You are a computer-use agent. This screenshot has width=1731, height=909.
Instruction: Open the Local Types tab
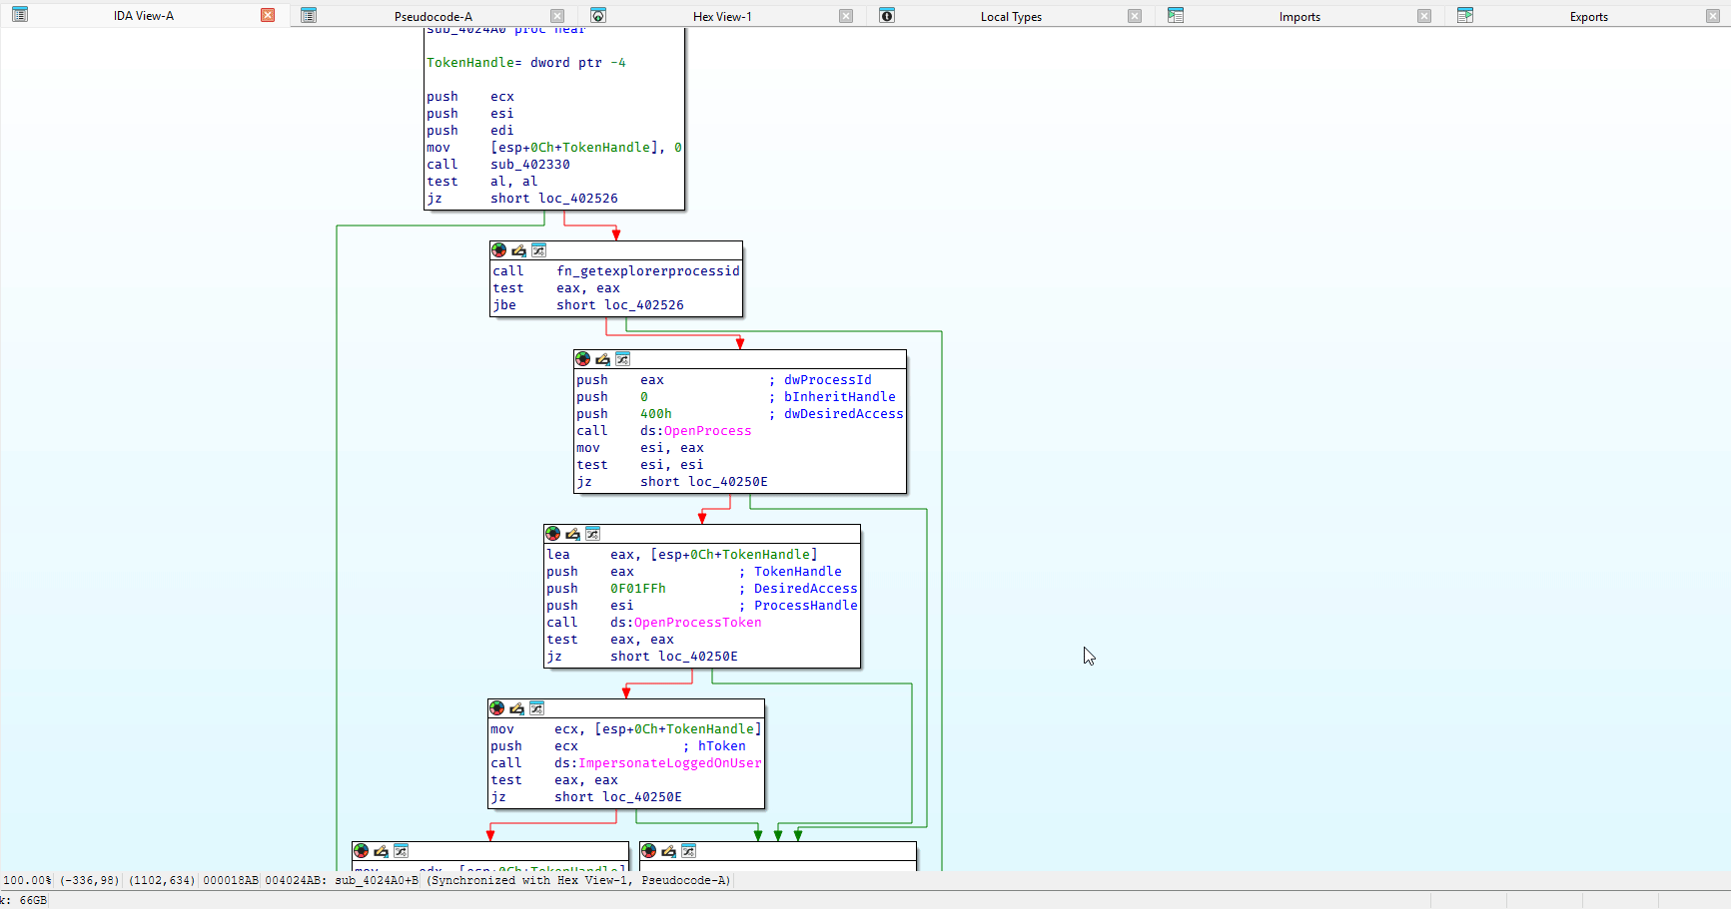coord(1011,16)
